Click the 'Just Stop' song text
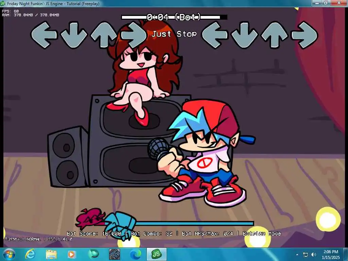The height and width of the screenshot is (261, 348). tap(174, 34)
